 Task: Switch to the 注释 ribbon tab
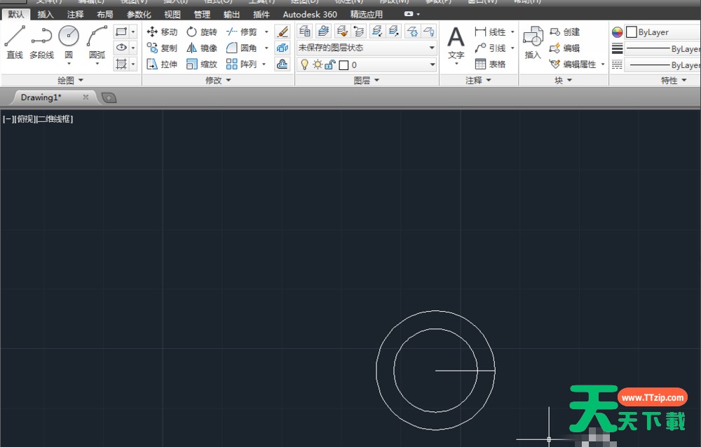(75, 14)
